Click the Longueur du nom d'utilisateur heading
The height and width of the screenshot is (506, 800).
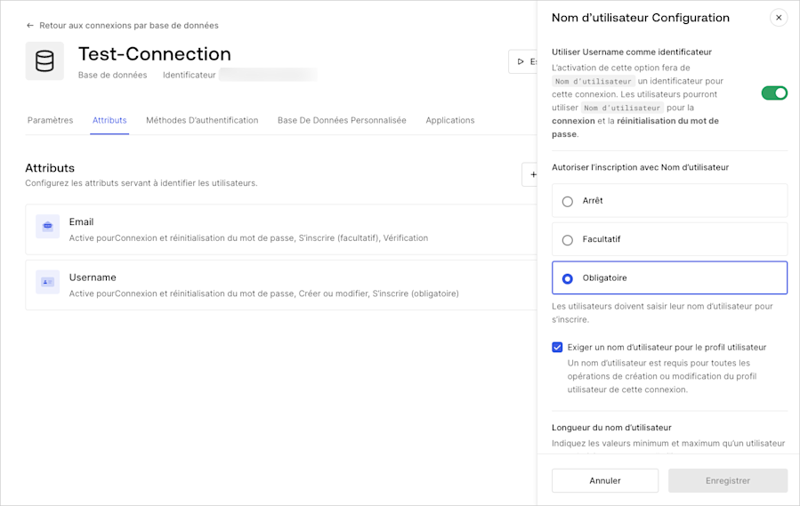611,428
